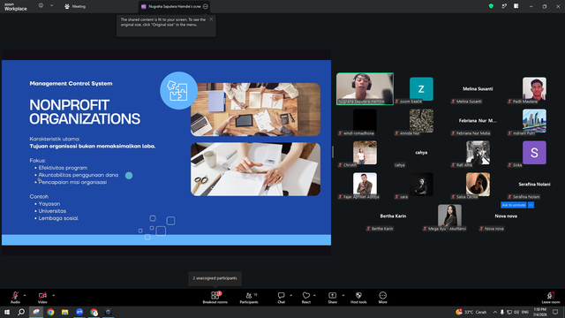Click the 2 unassigned participants tooltip
The image size is (565, 318).
click(215, 278)
